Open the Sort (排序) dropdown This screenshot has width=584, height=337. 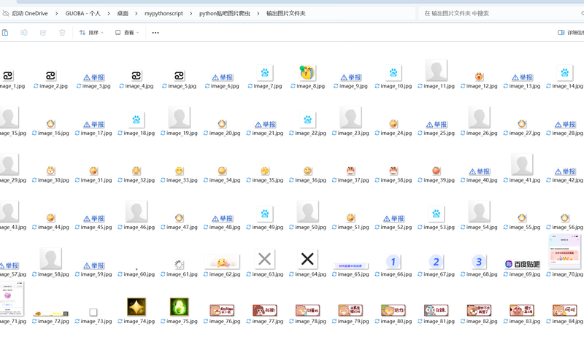[91, 33]
